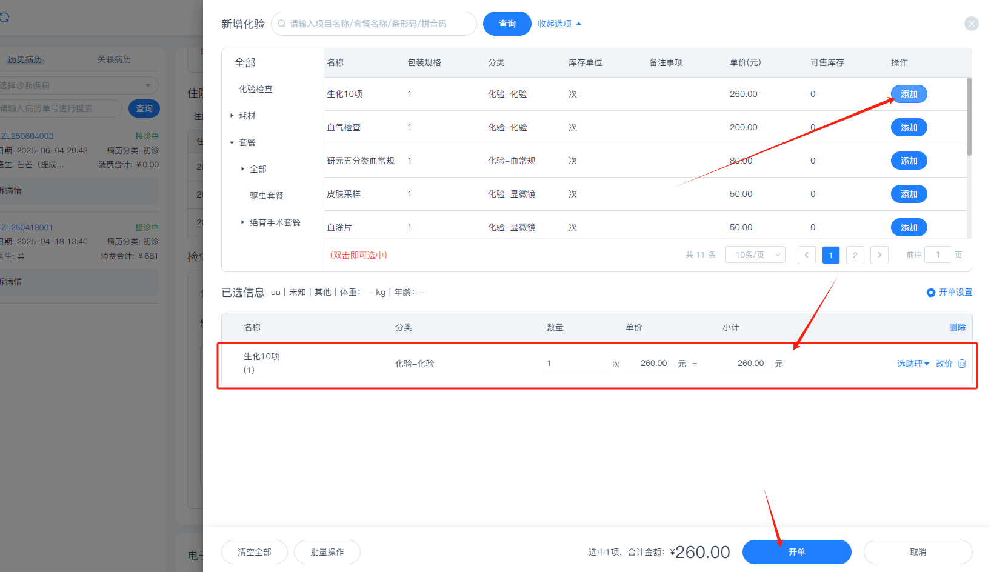Screen dimensions: 991x572
Task: Focus background 病历单号 search field
Action: pyautogui.click(x=61, y=108)
